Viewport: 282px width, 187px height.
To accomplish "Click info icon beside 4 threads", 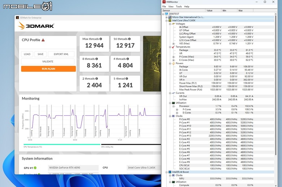I will tap(128, 59).
